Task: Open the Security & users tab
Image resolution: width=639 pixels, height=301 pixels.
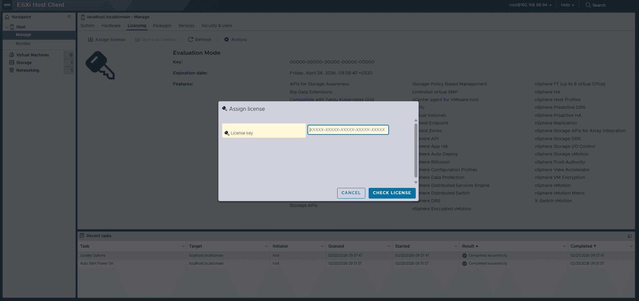Action: (217, 26)
